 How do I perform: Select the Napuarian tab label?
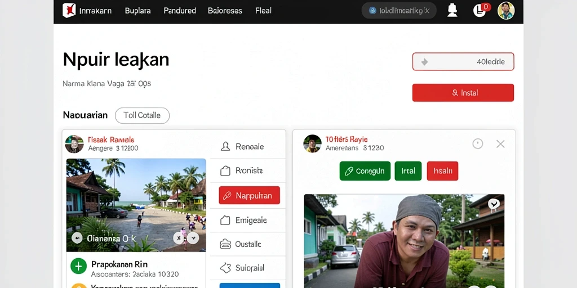pyautogui.click(x=85, y=115)
